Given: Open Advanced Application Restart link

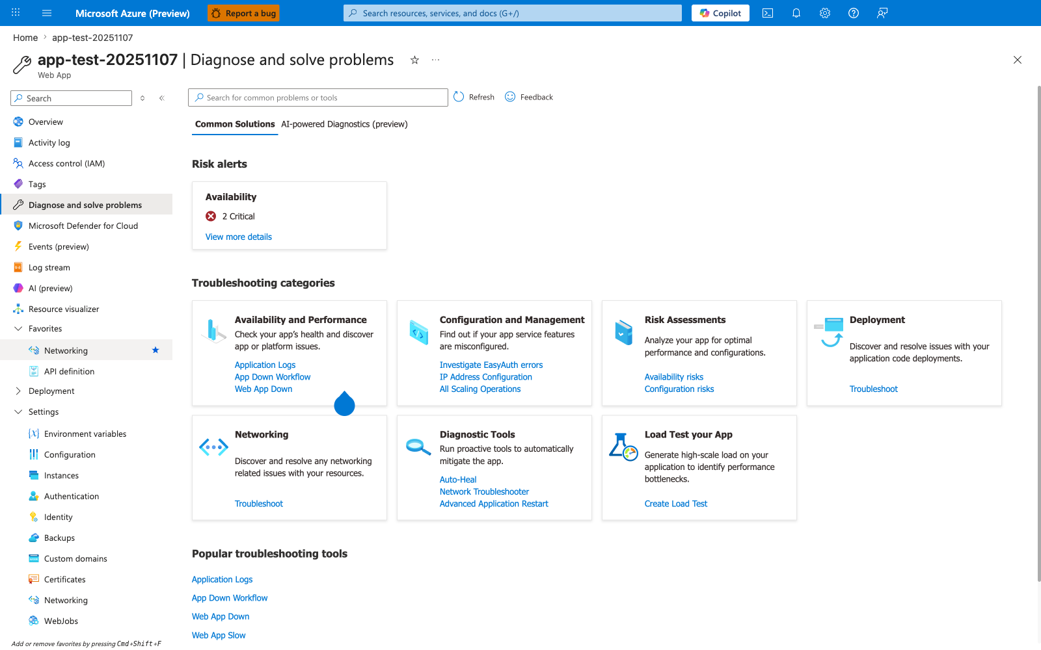Looking at the screenshot, I should (494, 504).
